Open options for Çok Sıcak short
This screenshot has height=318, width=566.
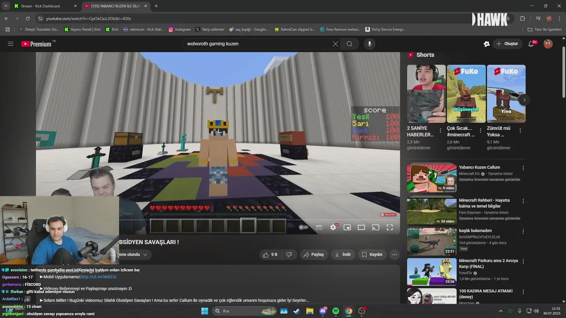click(x=480, y=131)
